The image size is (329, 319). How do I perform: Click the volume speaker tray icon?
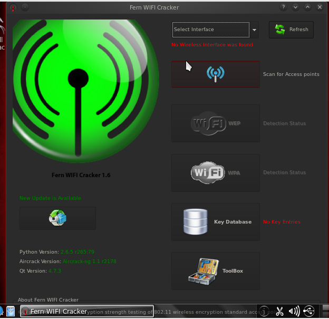294,311
